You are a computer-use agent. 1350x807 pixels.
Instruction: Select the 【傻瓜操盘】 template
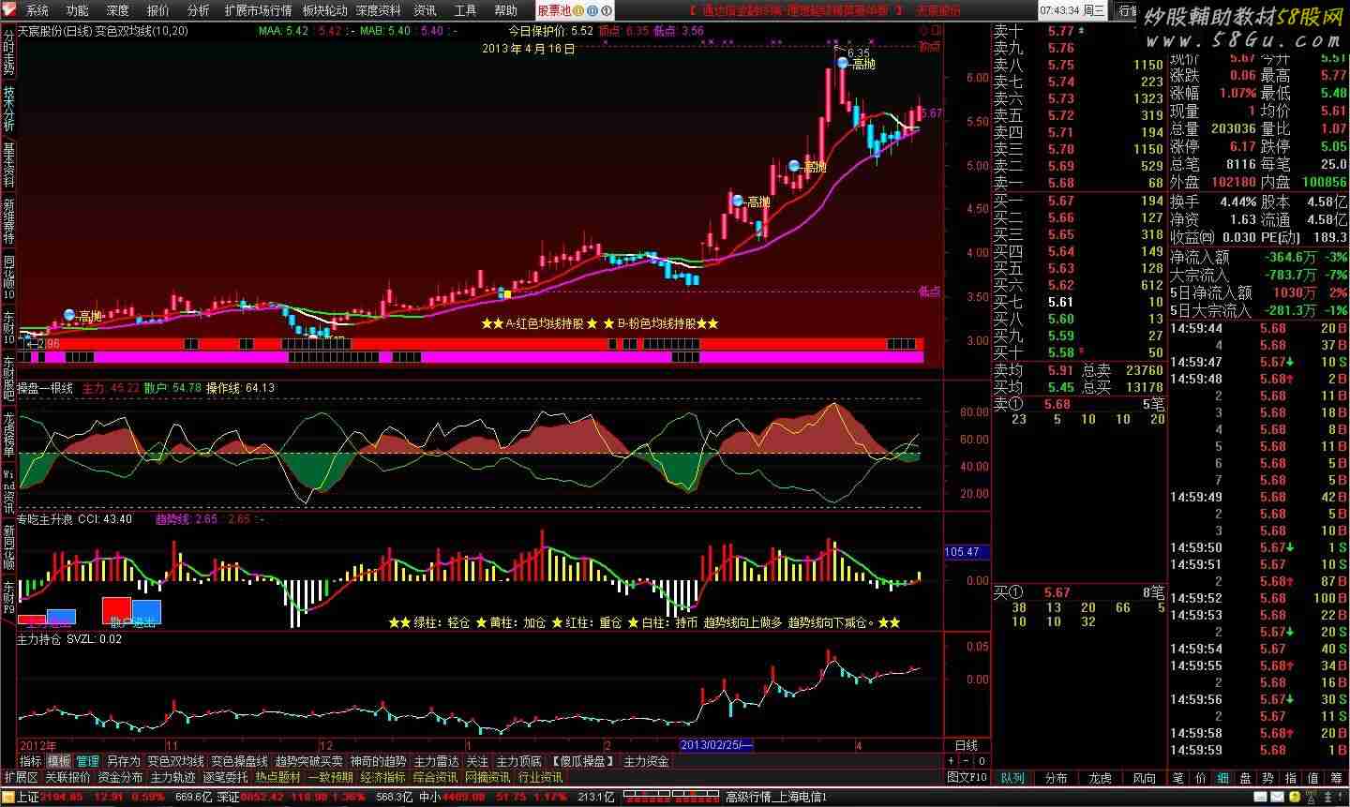click(x=582, y=761)
